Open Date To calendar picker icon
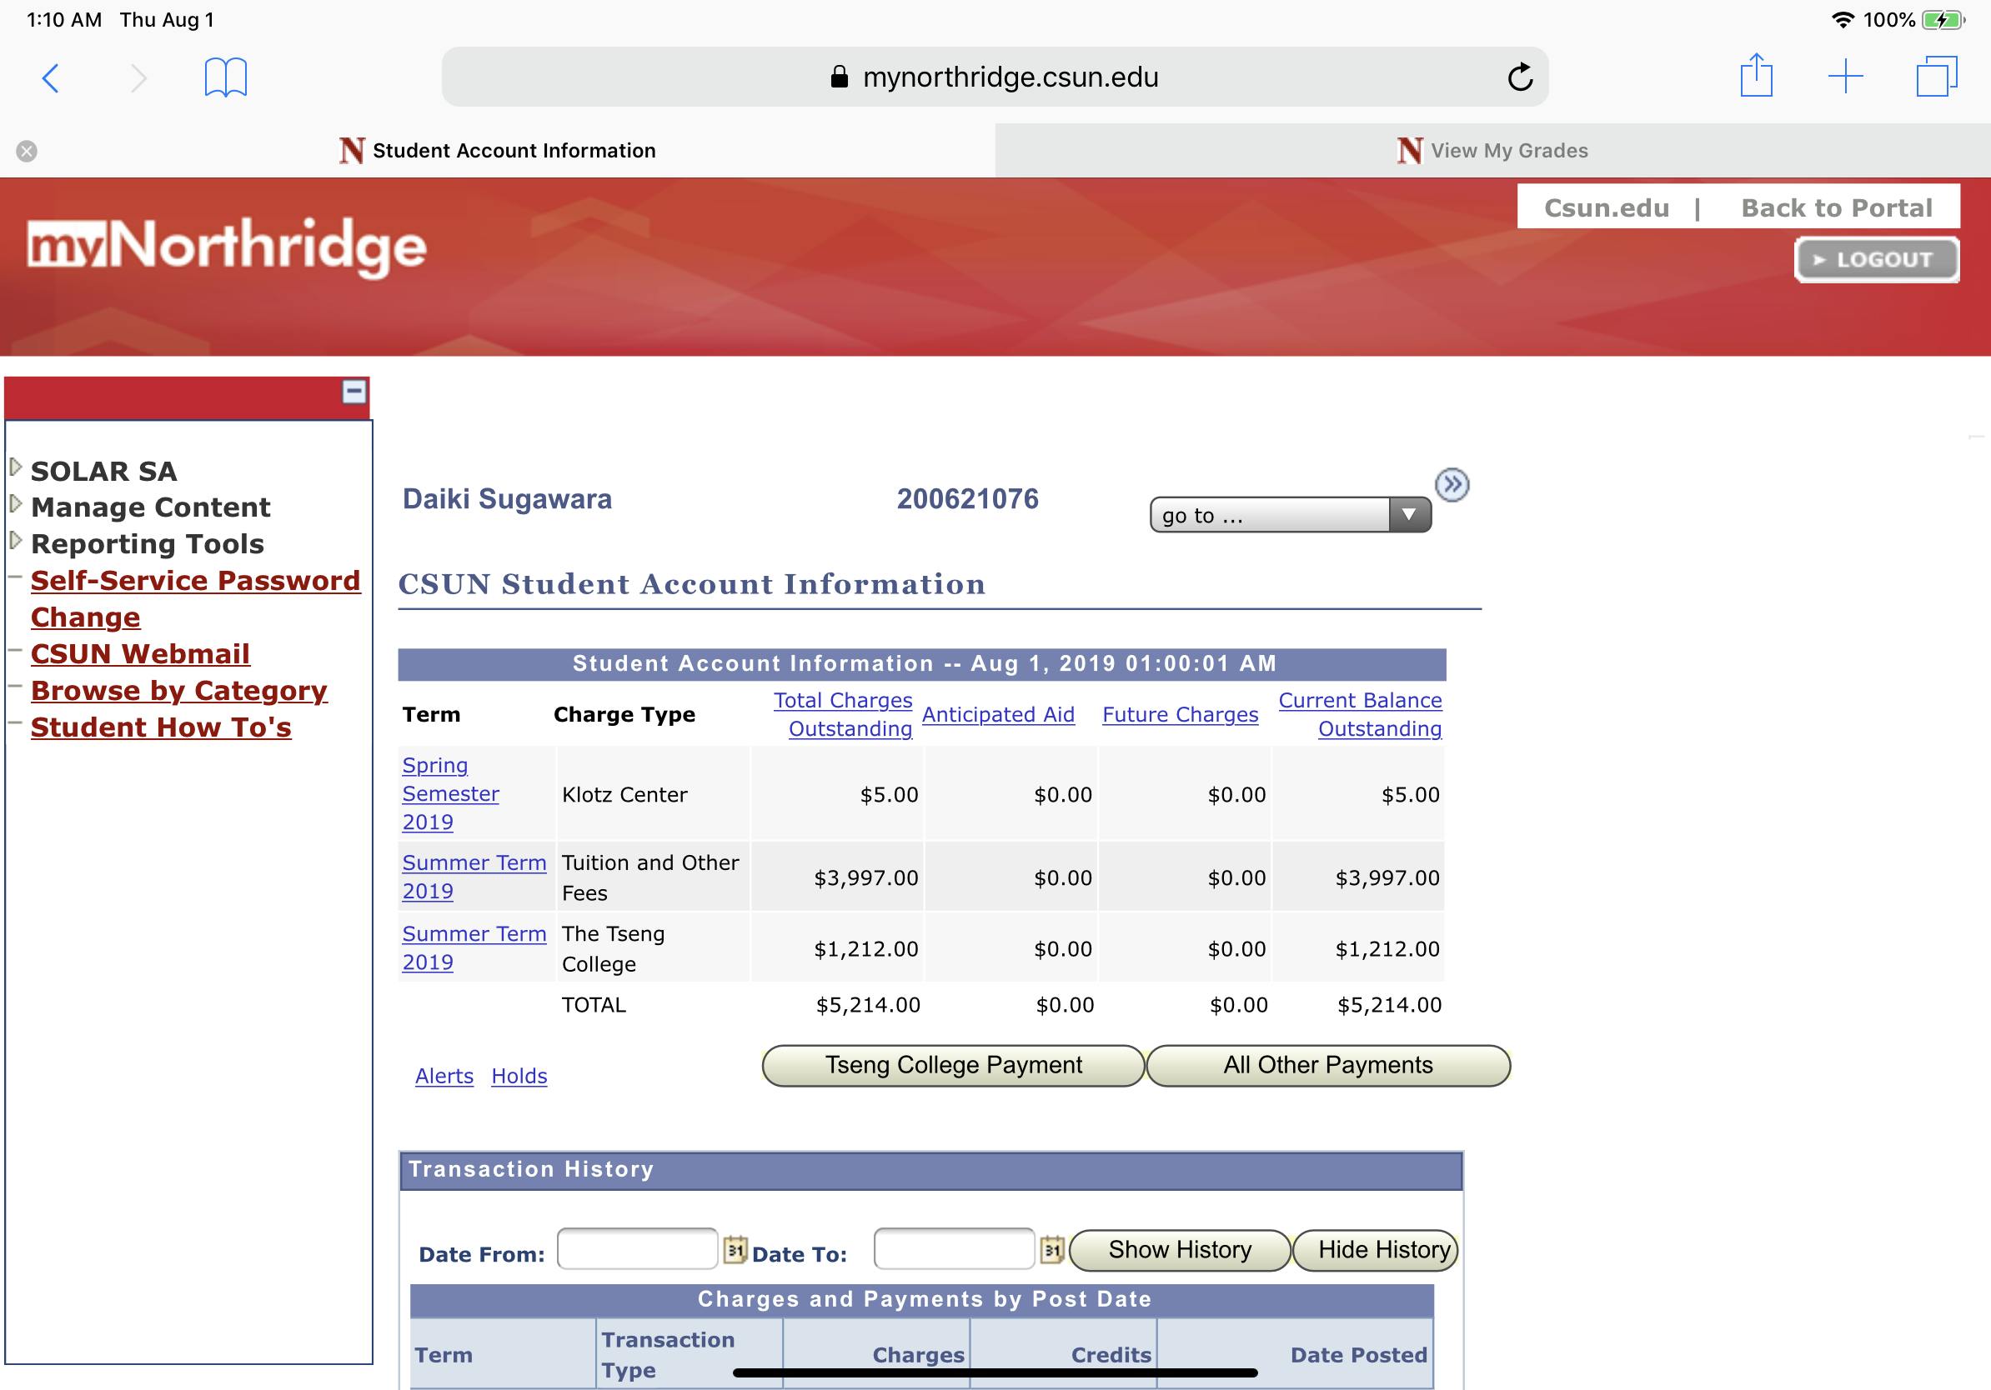Screen dimensions: 1991x1390 [x=1051, y=1250]
